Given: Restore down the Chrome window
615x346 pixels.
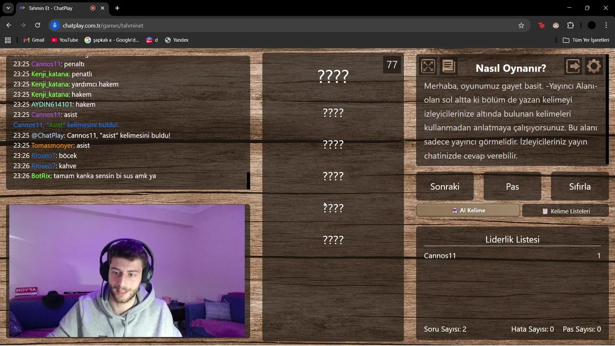Looking at the screenshot, I should [587, 8].
